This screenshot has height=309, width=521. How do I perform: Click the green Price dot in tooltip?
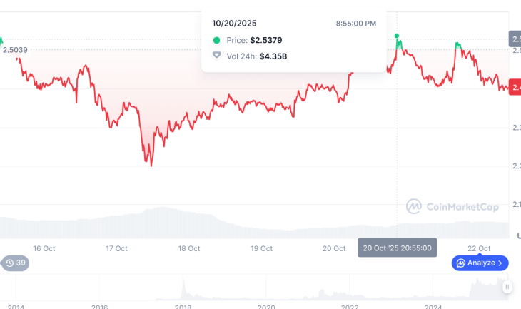[217, 40]
